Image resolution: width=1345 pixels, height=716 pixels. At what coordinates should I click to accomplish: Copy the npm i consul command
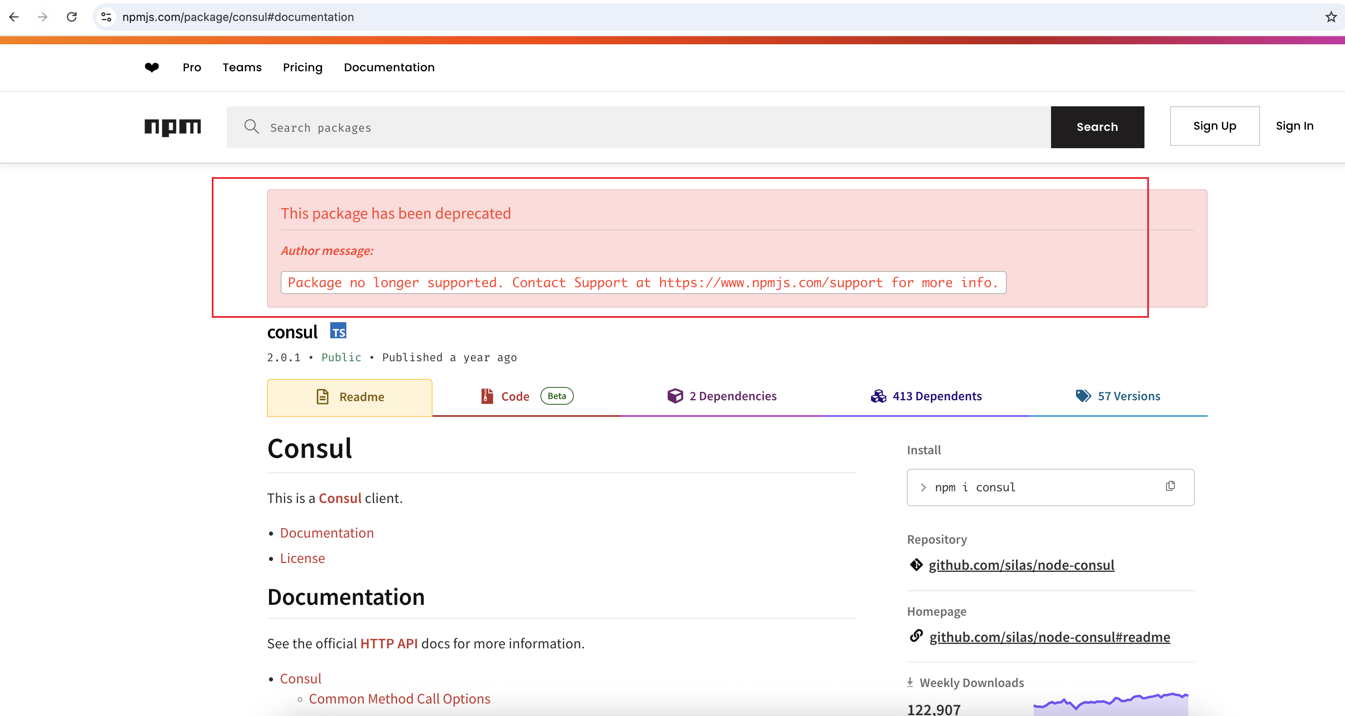pos(1170,486)
